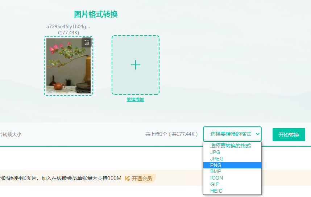Click the 共上传1个 upload summary text
The image size is (311, 197).
coord(171,134)
